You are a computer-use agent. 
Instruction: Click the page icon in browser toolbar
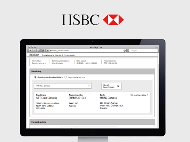click(39, 50)
